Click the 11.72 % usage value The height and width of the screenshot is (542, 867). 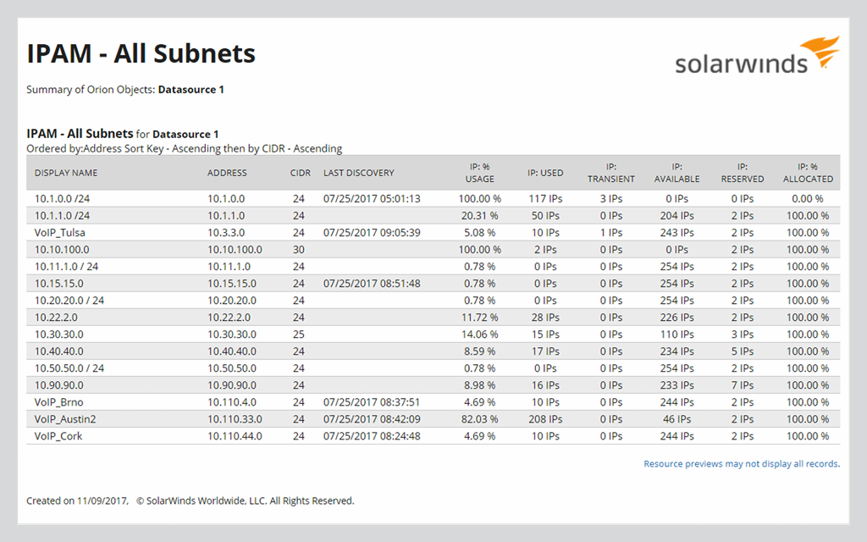(479, 318)
